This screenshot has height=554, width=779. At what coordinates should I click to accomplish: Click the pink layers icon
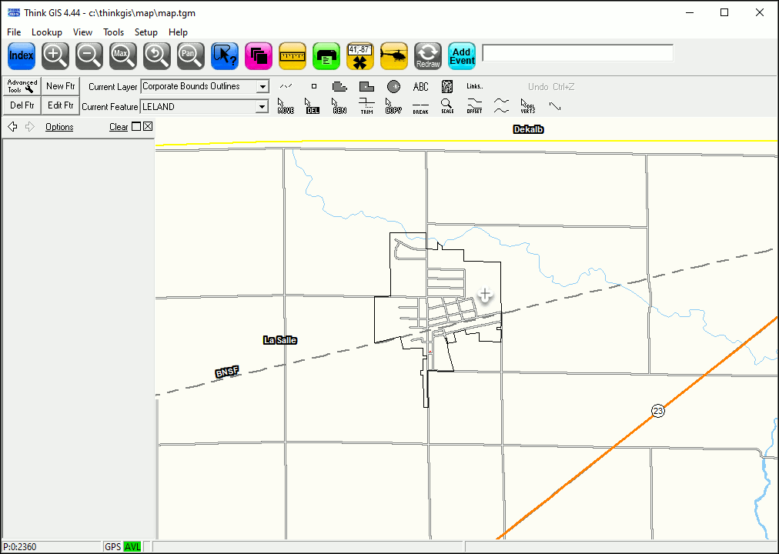pyautogui.click(x=259, y=55)
